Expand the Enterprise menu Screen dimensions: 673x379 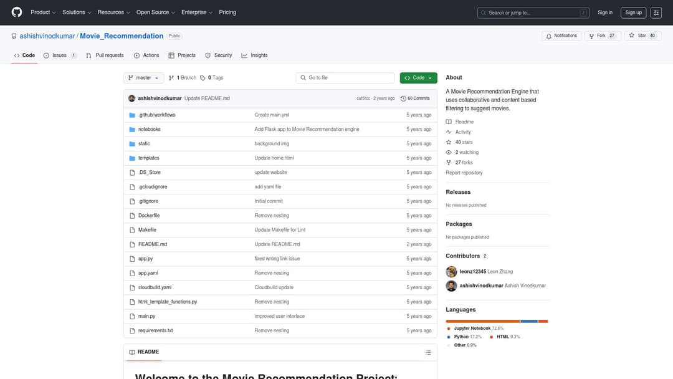tap(197, 12)
